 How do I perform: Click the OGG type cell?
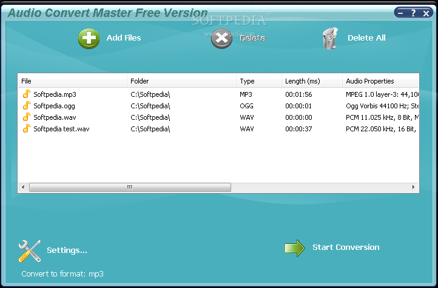click(x=246, y=106)
